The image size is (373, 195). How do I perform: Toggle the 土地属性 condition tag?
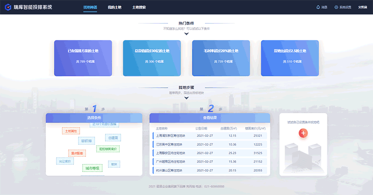(x=71, y=131)
